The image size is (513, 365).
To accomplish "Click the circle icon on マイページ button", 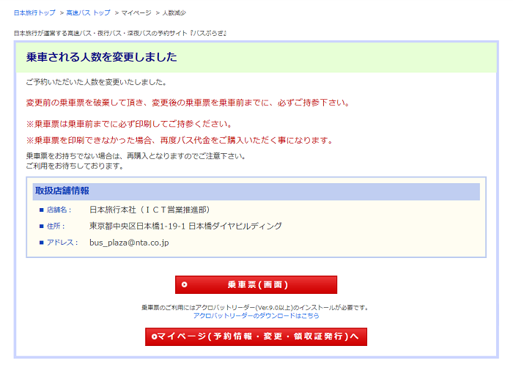I will (153, 336).
